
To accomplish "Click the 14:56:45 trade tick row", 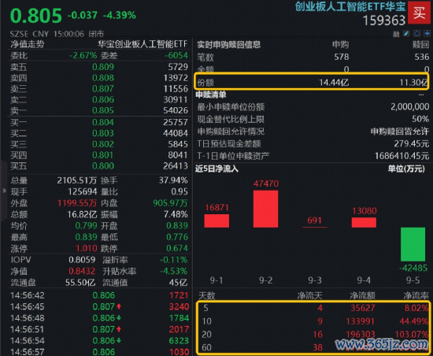I will (99, 306).
